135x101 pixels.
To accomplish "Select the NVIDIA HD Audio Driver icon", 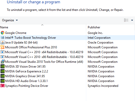I will [x=3, y=81].
